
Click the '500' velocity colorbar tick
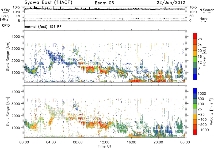[201, 99]
